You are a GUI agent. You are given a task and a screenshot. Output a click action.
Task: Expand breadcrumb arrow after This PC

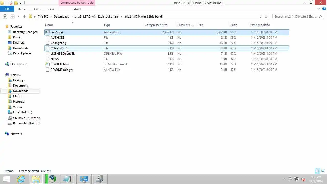pyautogui.click(x=51, y=17)
